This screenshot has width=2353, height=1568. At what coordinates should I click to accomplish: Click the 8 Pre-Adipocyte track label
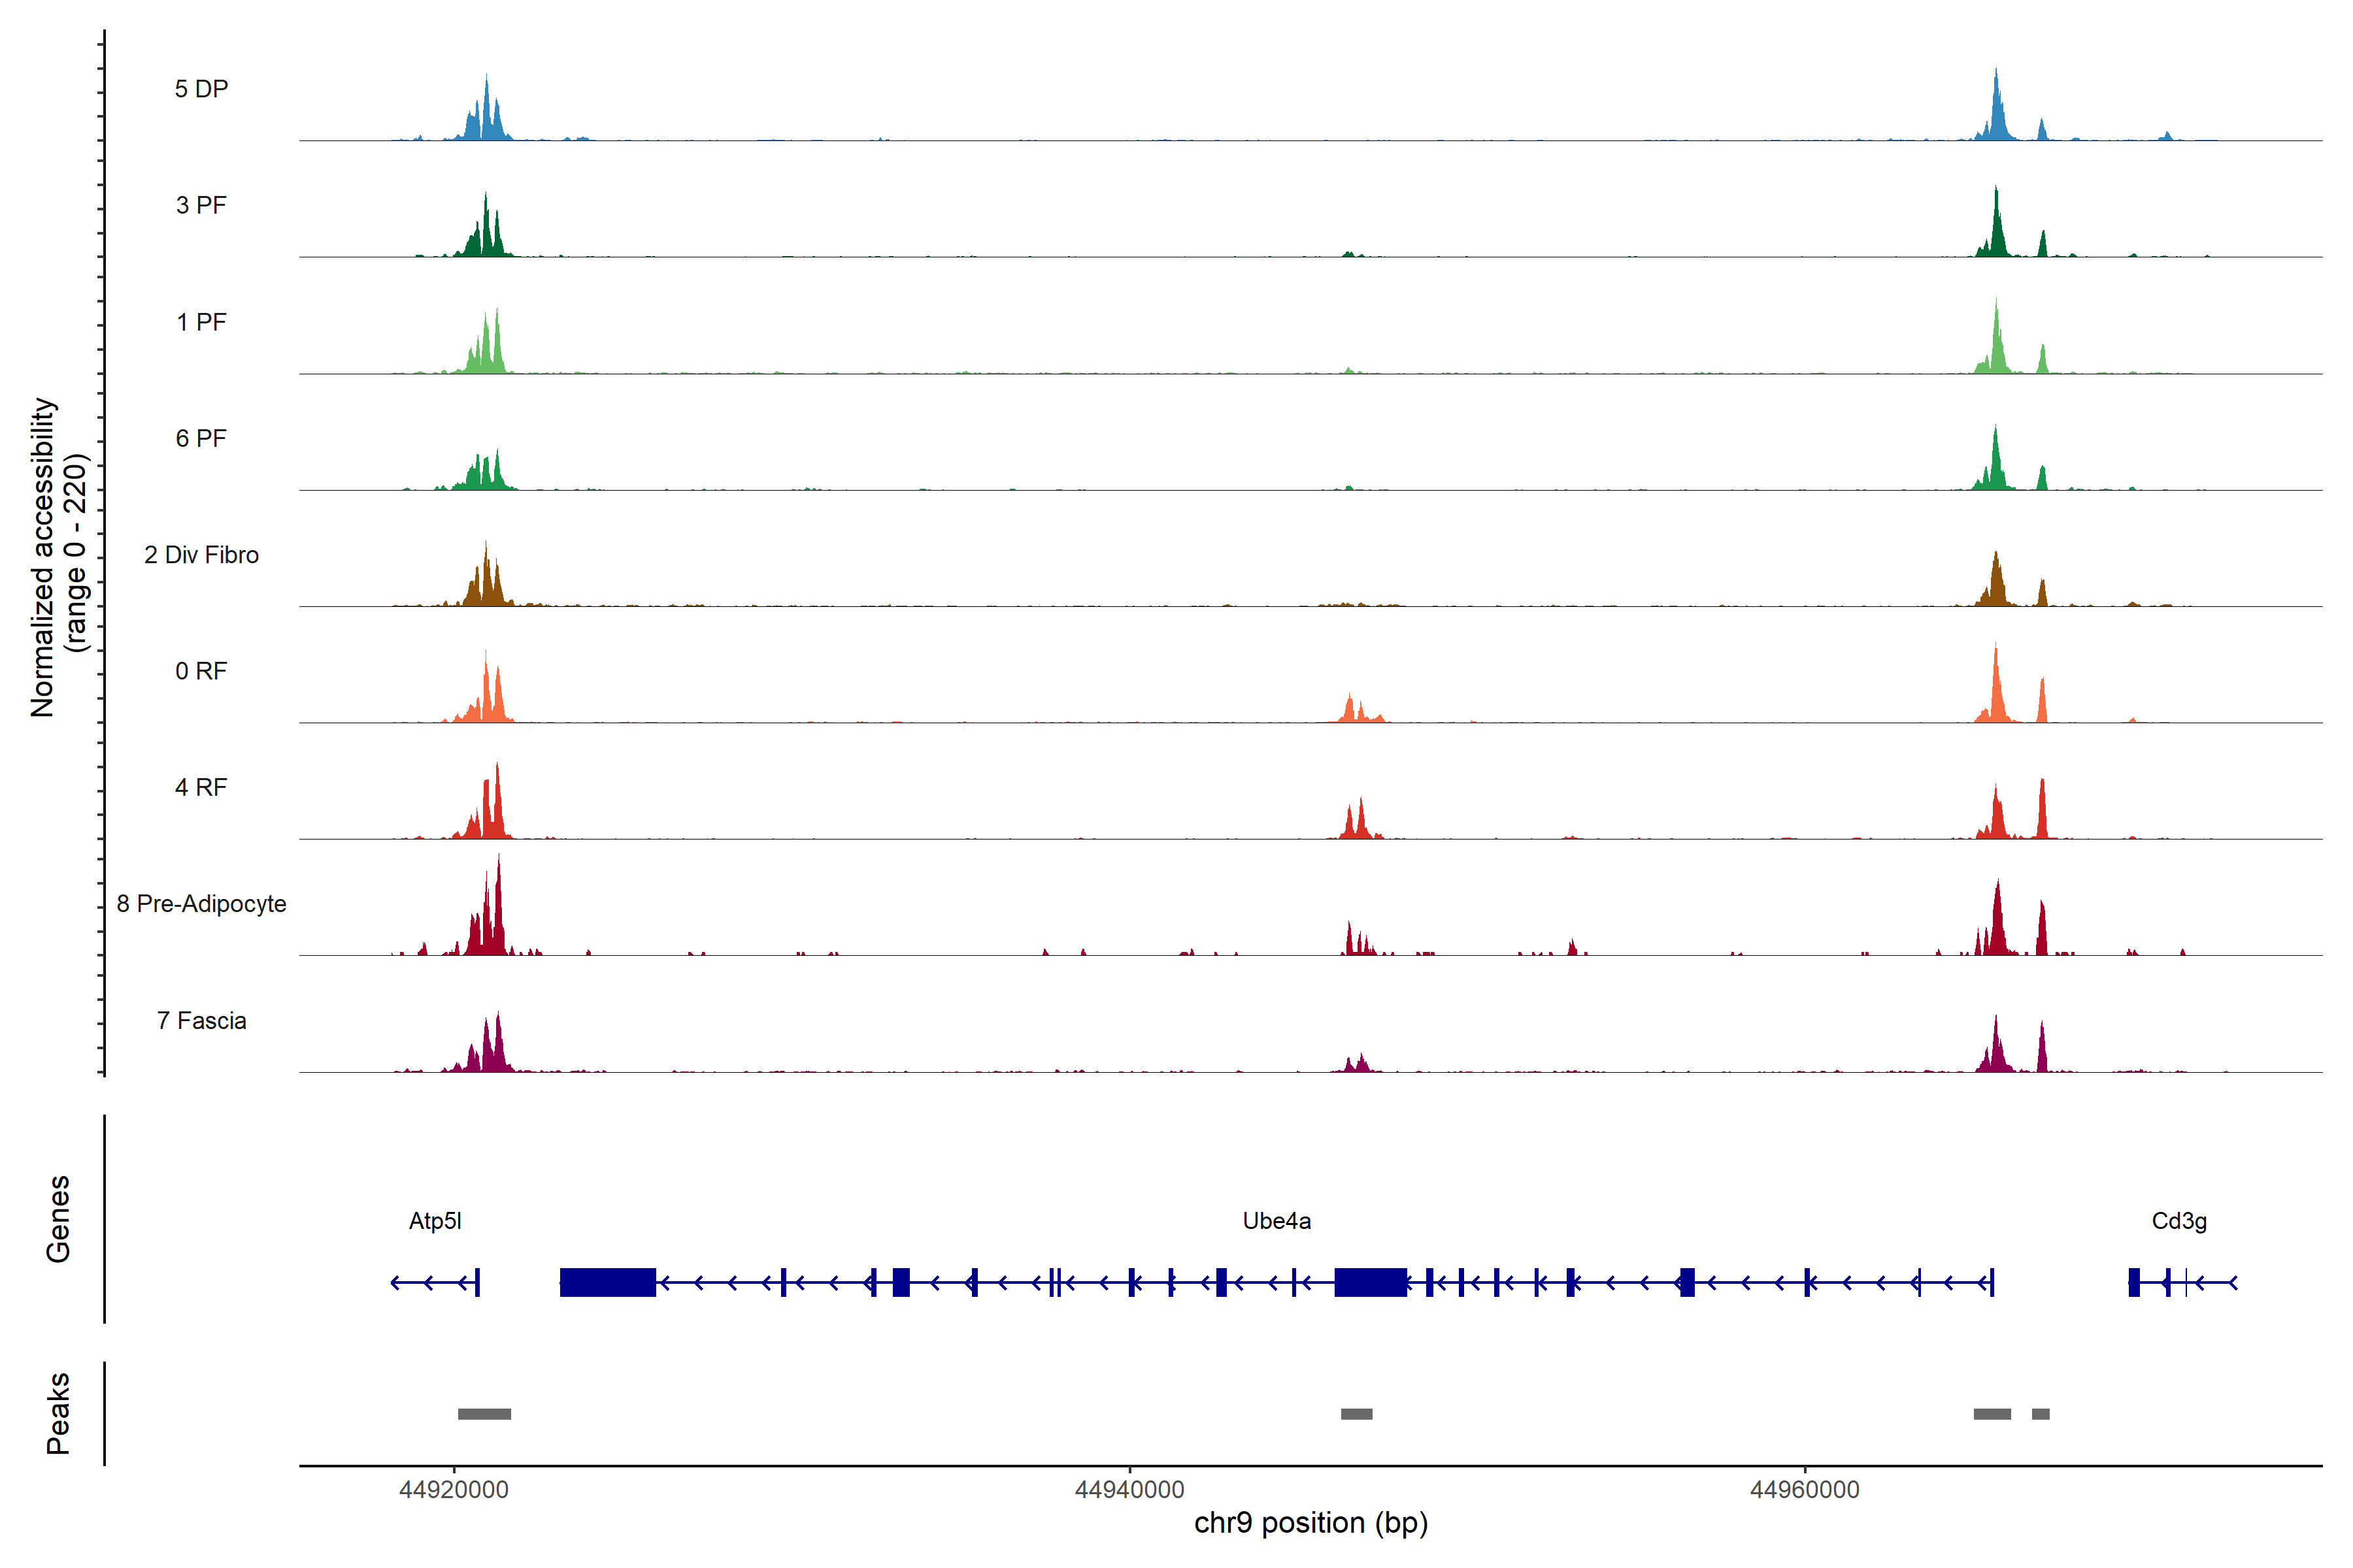(201, 904)
